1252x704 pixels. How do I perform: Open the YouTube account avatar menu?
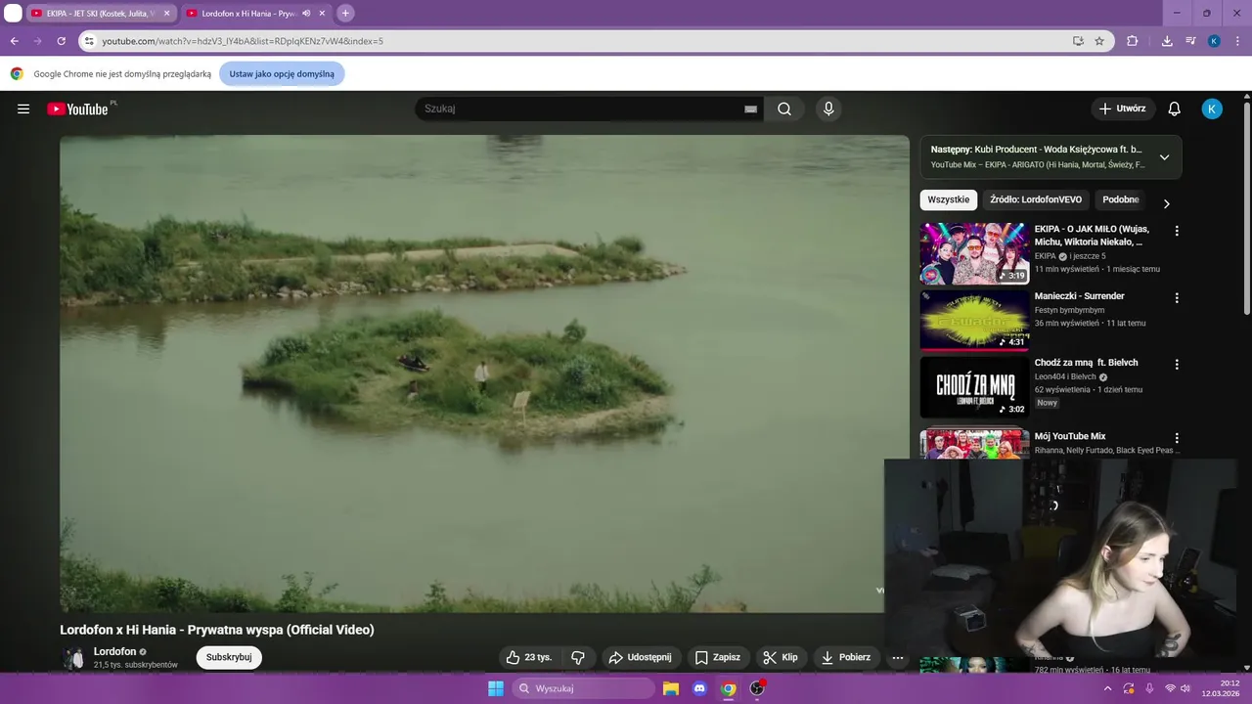(x=1212, y=109)
